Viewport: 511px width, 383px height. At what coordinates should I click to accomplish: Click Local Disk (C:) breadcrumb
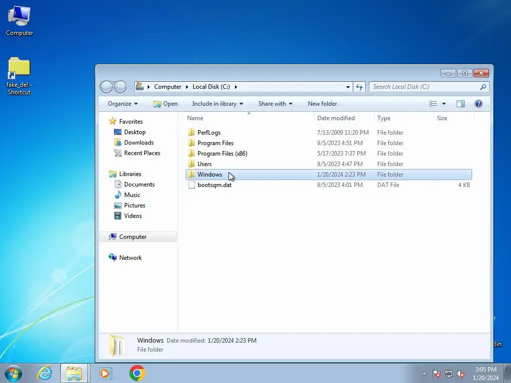pyautogui.click(x=211, y=87)
